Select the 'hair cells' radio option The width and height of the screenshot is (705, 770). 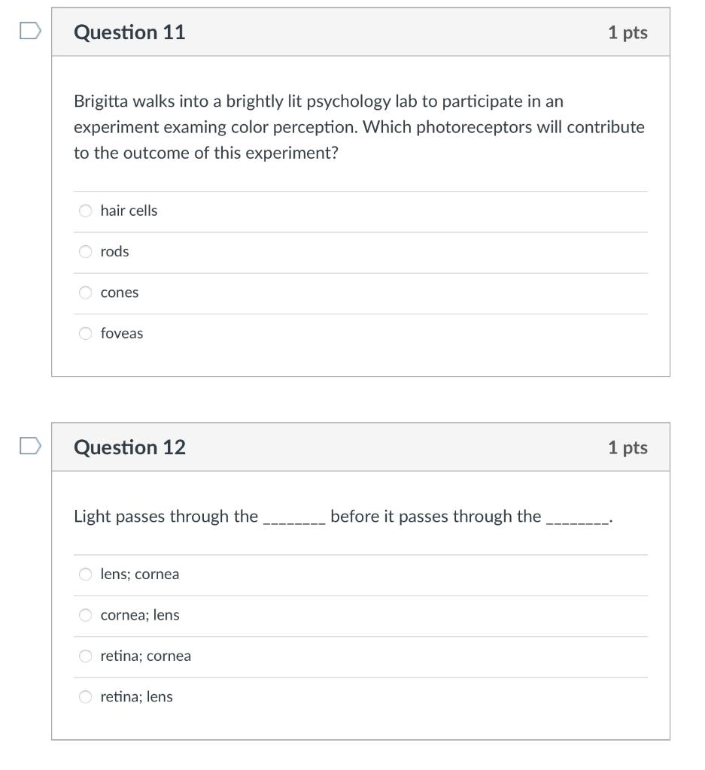click(x=86, y=211)
